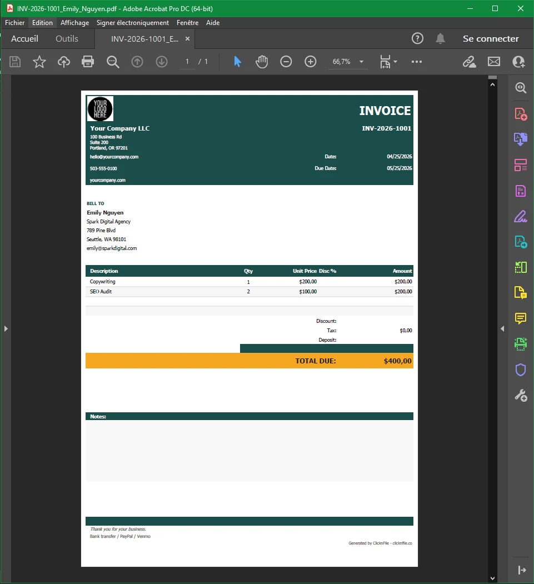Send the file by email envelope icon

tap(494, 62)
